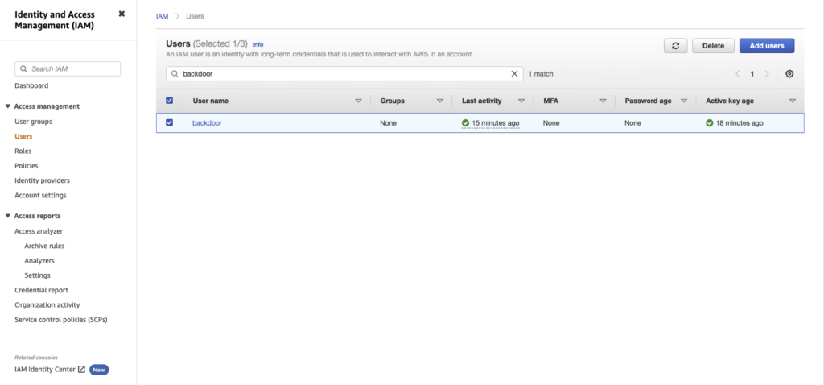The height and width of the screenshot is (385, 824).
Task: Click the Add users button
Action: click(x=767, y=46)
